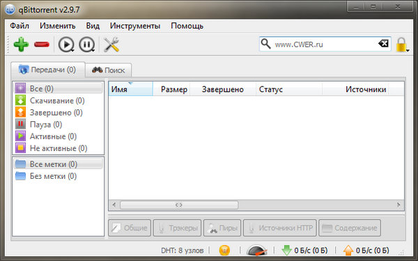
Task: Click the orange upload arrow icon
Action: tap(348, 250)
